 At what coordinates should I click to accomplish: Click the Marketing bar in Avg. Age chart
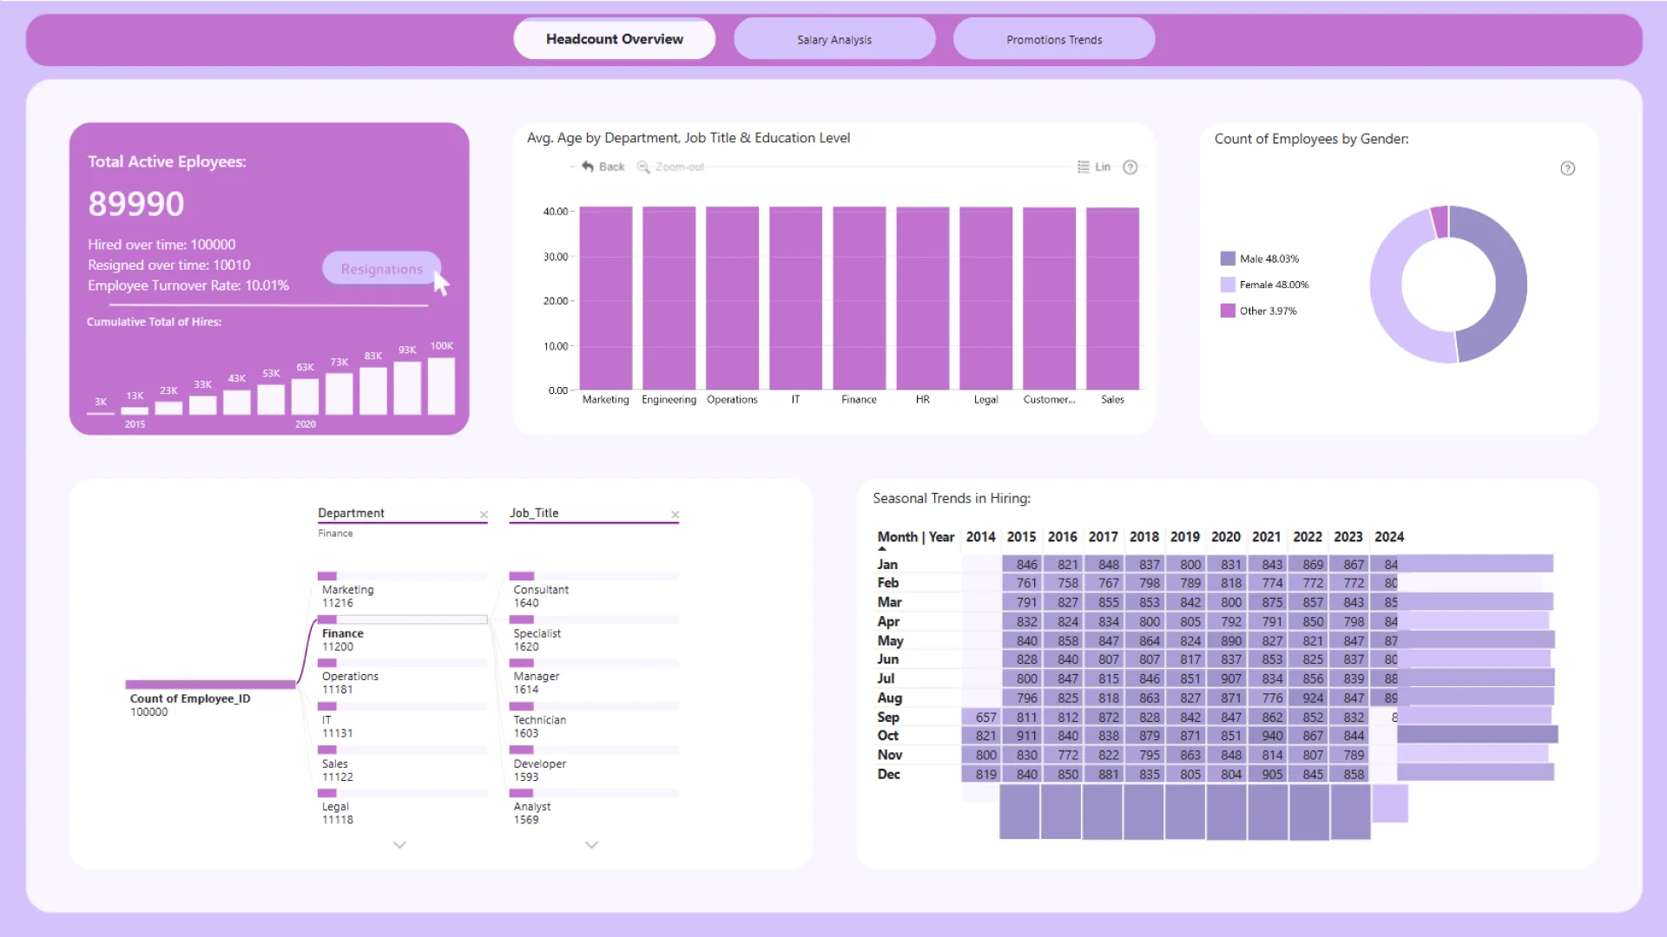(x=605, y=298)
